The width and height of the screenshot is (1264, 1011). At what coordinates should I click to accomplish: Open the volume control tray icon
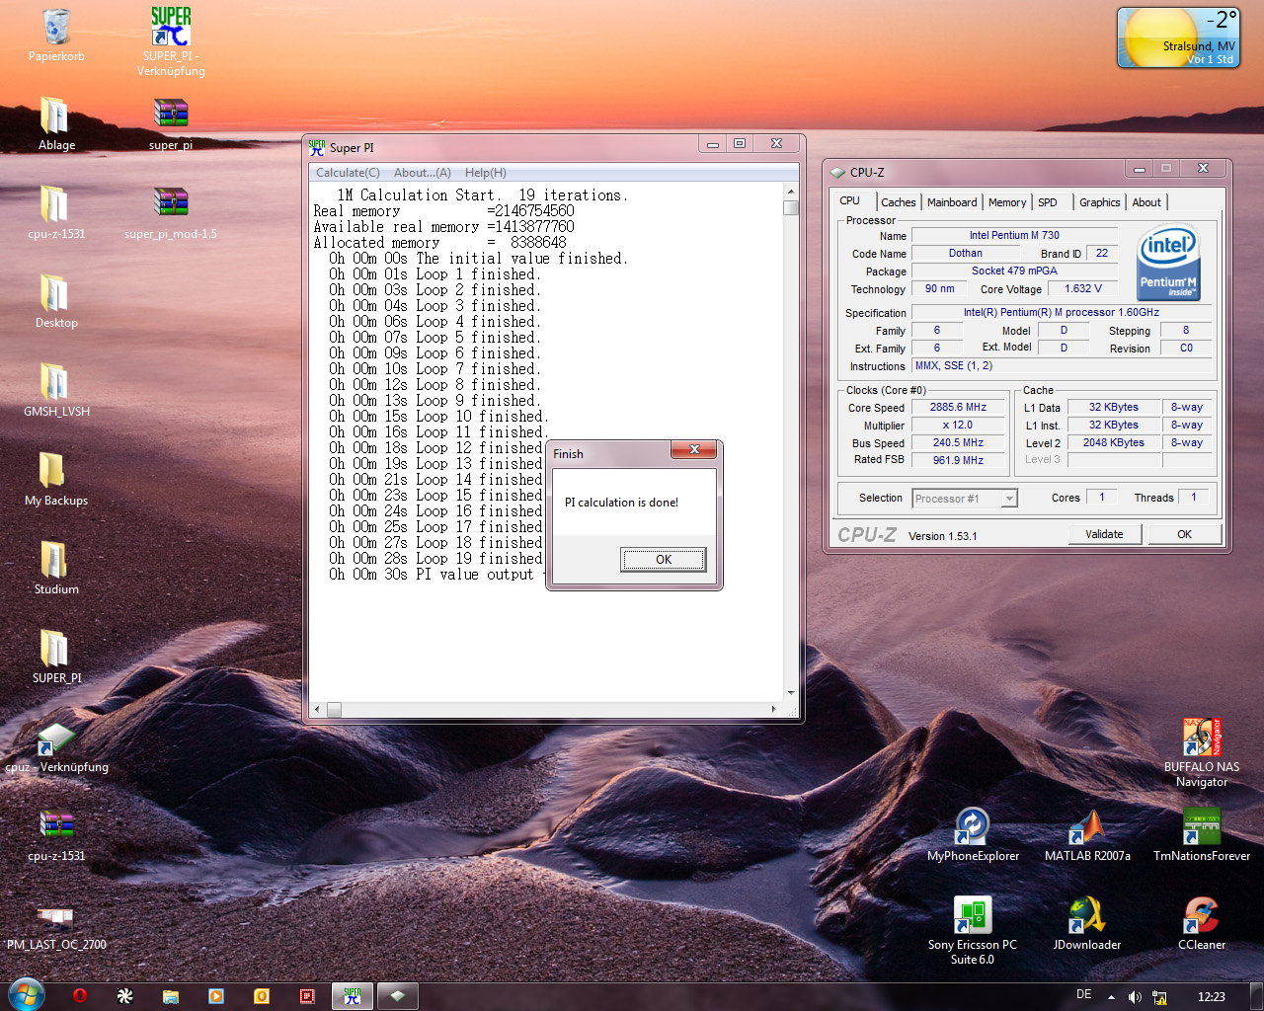pyautogui.click(x=1135, y=997)
